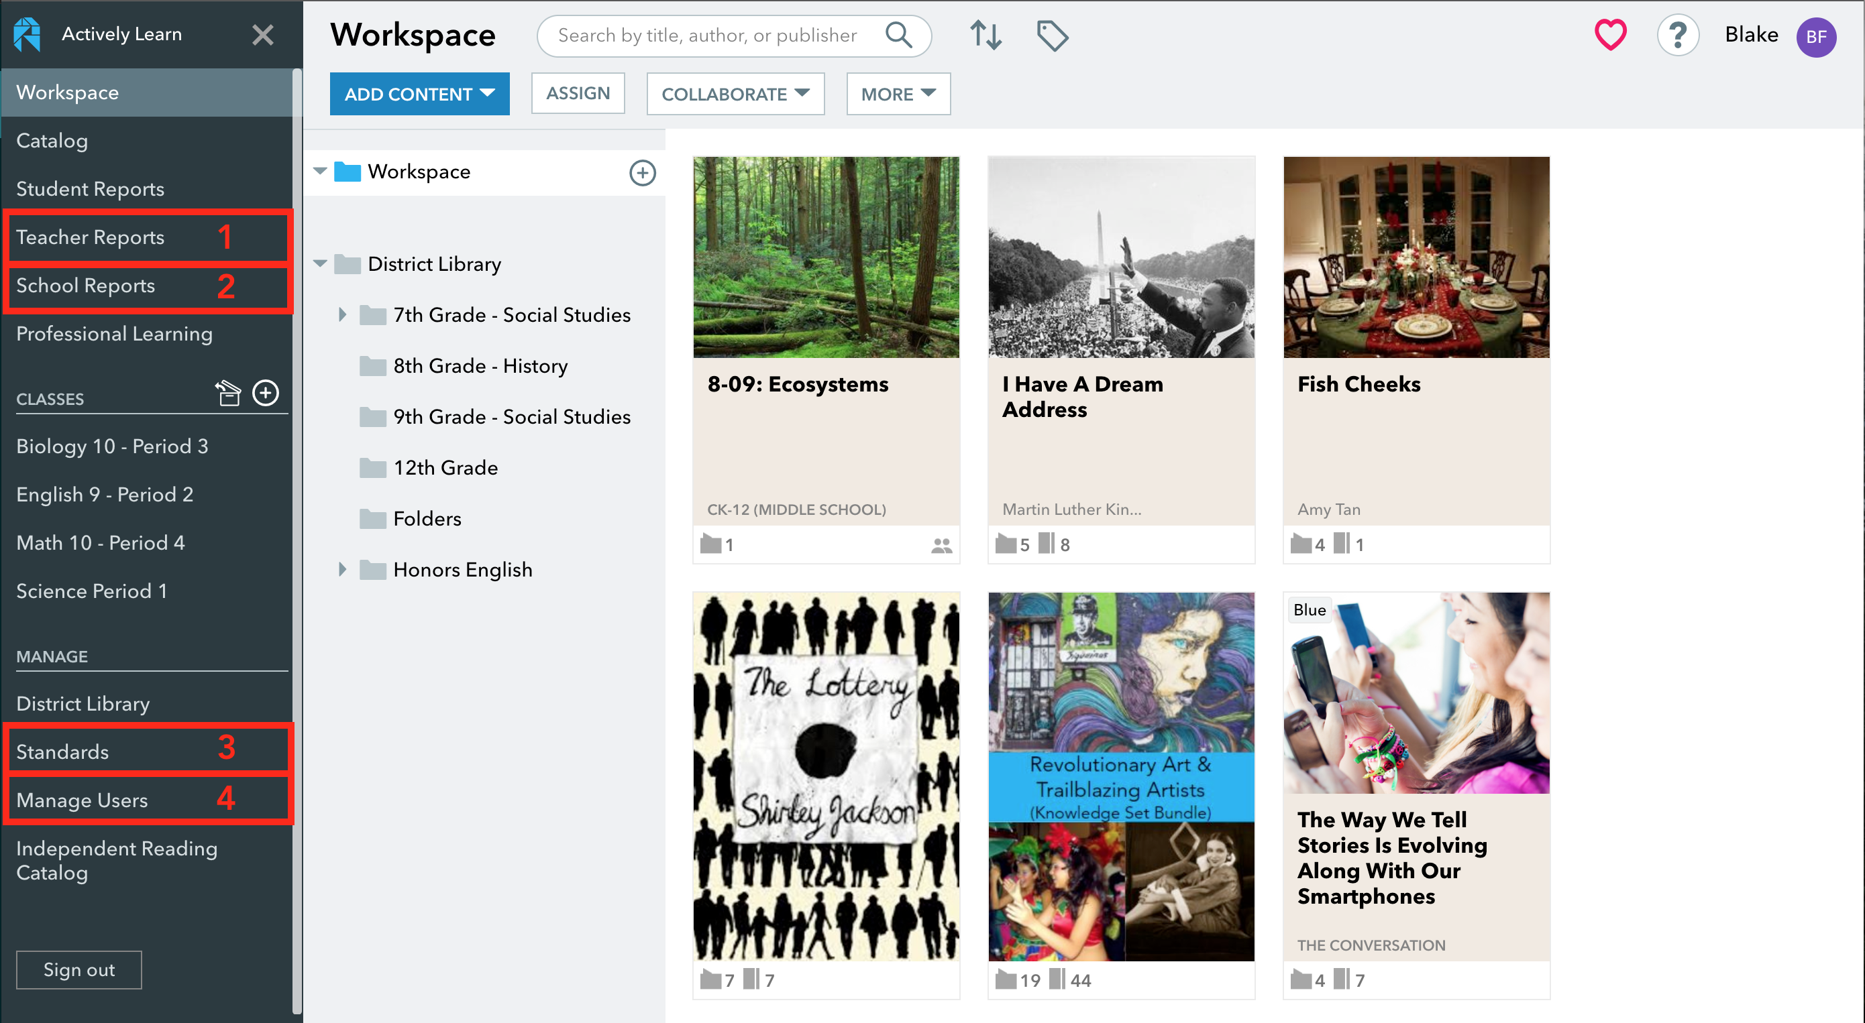Click the collaborators icon on the Ecosystems card

click(x=941, y=545)
